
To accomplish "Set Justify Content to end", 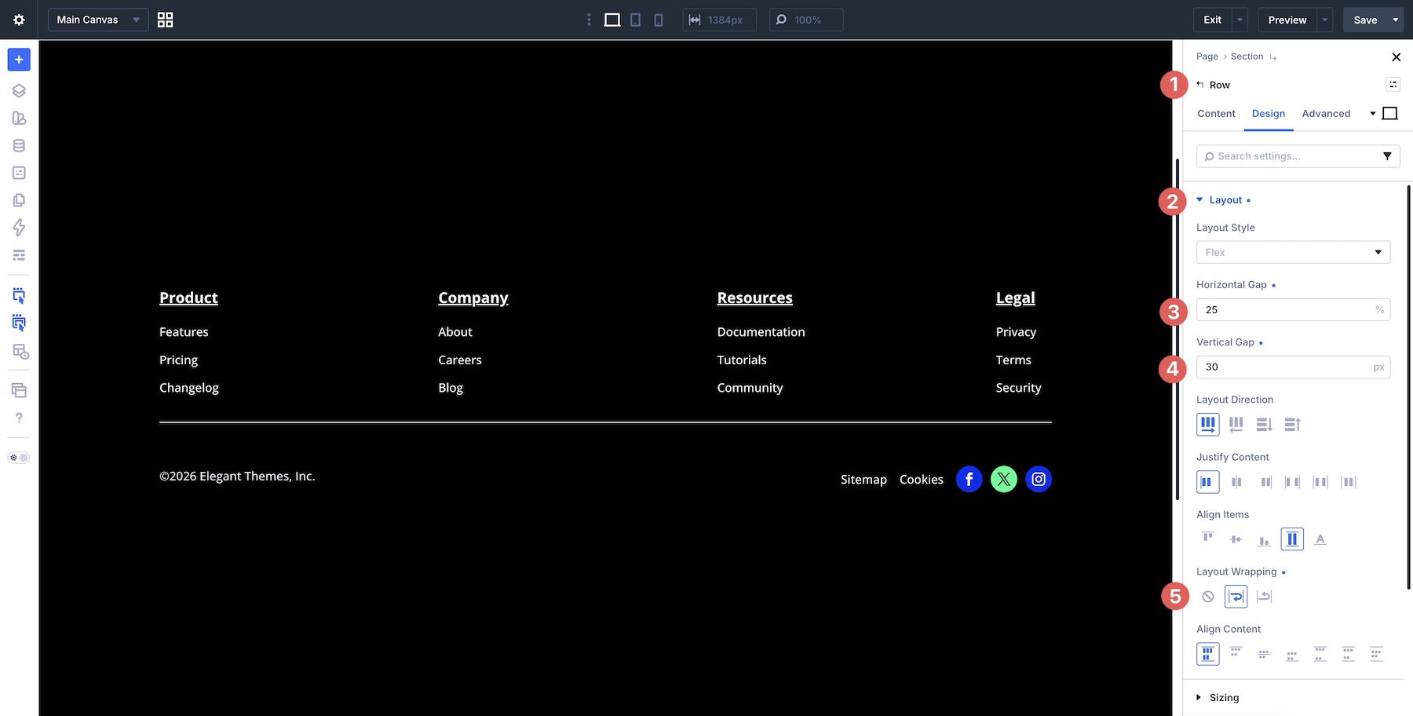I will click(1264, 482).
